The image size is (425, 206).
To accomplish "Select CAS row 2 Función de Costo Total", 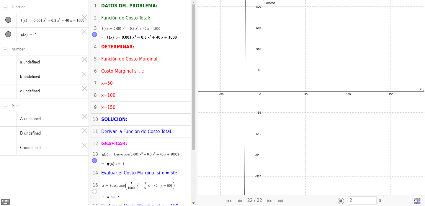I will (x=141, y=18).
